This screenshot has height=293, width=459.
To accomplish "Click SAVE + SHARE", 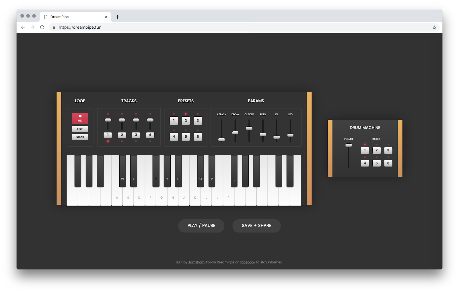I will point(256,226).
